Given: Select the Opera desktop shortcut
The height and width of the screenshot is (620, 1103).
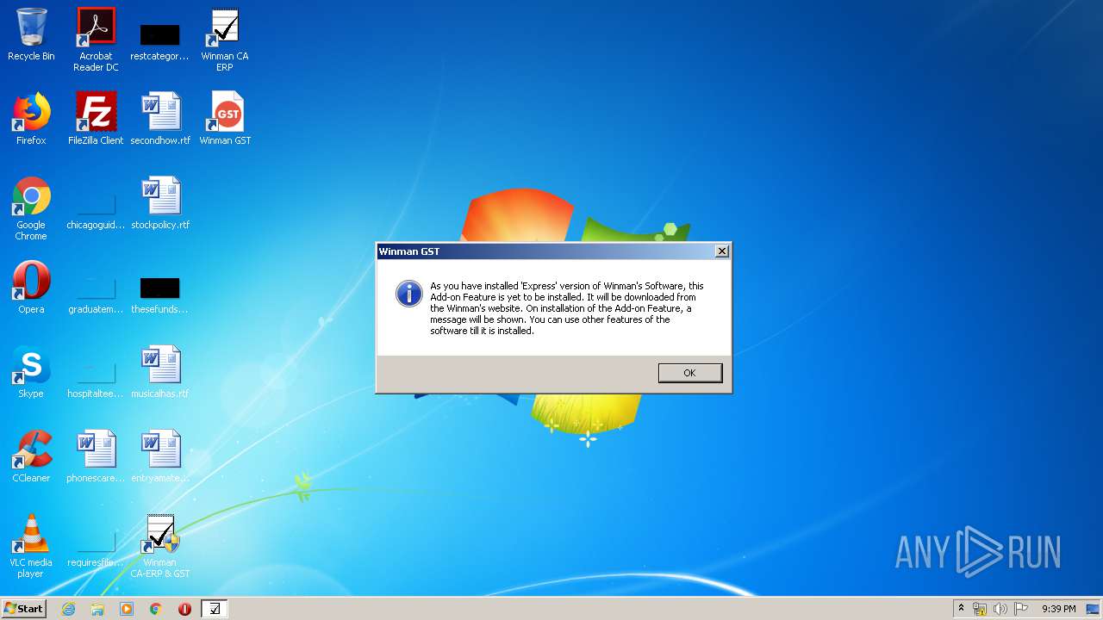Looking at the screenshot, I should point(31,288).
